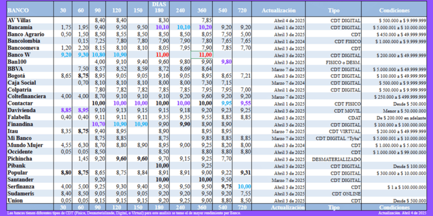This screenshot has width=433, height=216.
Task: Click the Actualización heading in the header row
Action: click(x=278, y=11)
